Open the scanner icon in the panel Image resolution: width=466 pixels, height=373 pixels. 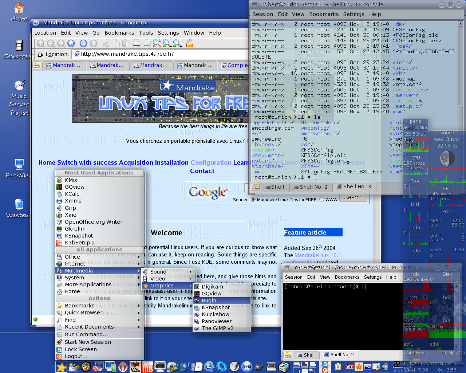(271, 366)
